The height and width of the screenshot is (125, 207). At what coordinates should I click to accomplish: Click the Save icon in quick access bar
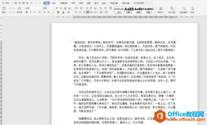pyautogui.click(x=16, y=3)
